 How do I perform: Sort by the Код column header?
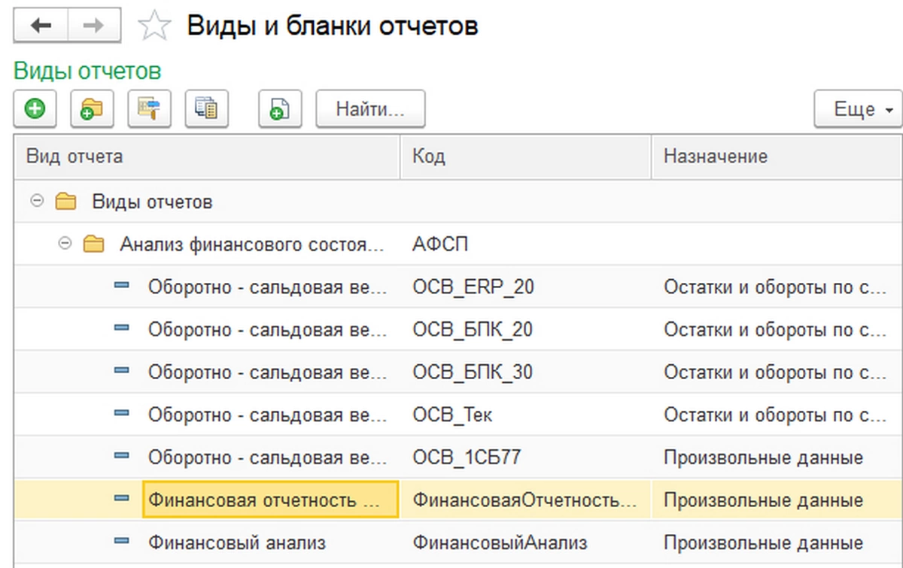(525, 156)
